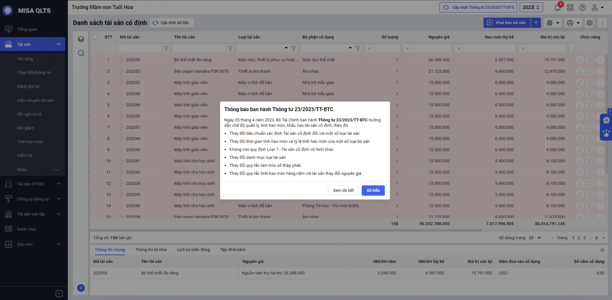Image resolution: width=612 pixels, height=300 pixels.
Task: Click the layers icon beside table
Action: (81, 39)
